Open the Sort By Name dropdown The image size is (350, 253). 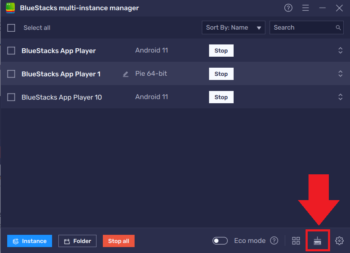(x=233, y=27)
